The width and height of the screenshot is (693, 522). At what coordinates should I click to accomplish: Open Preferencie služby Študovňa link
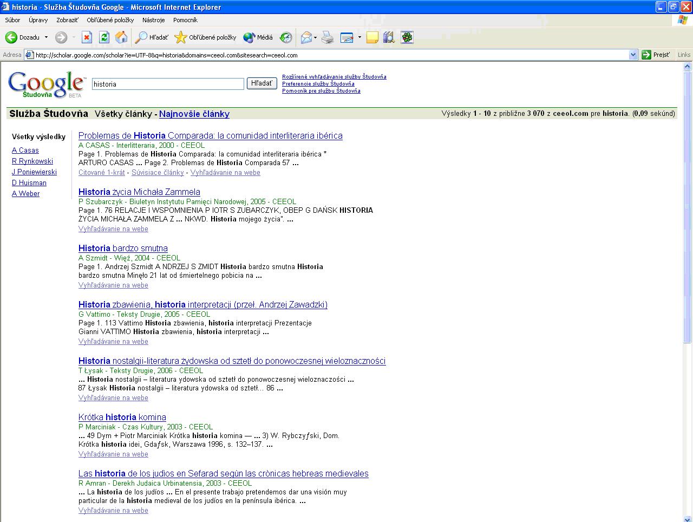coord(318,84)
